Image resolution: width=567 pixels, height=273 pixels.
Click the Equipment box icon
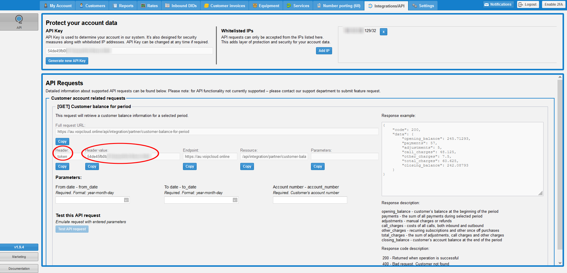tap(255, 6)
